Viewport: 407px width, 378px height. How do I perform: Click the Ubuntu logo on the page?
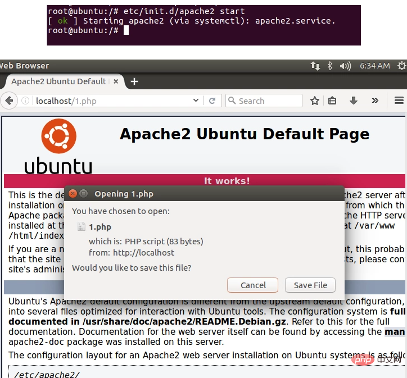point(58,147)
